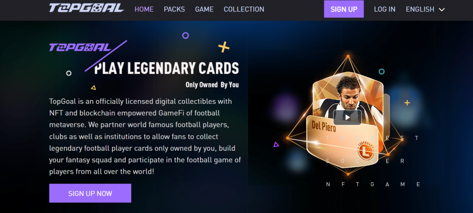Expand the English language dropdown arrow
This screenshot has width=473, height=213.
[442, 10]
